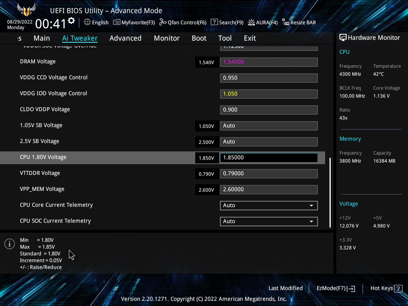Open the Tool tab
This screenshot has width=408, height=306.
(x=225, y=38)
